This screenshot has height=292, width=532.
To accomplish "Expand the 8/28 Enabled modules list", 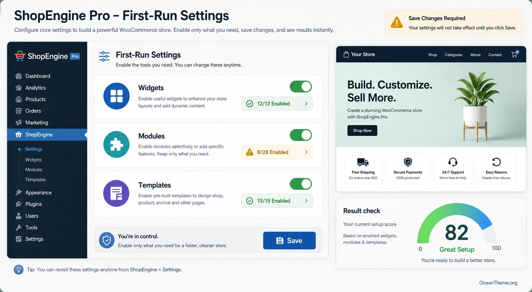I will pos(277,152).
